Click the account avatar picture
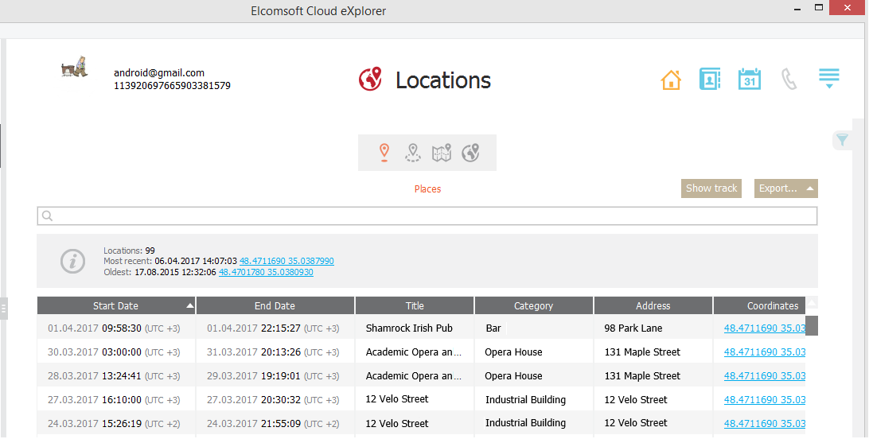The image size is (869, 439). 75,68
